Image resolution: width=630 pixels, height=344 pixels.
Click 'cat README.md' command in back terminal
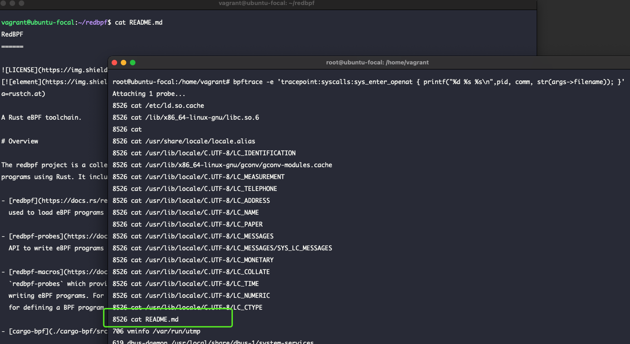[139, 22]
